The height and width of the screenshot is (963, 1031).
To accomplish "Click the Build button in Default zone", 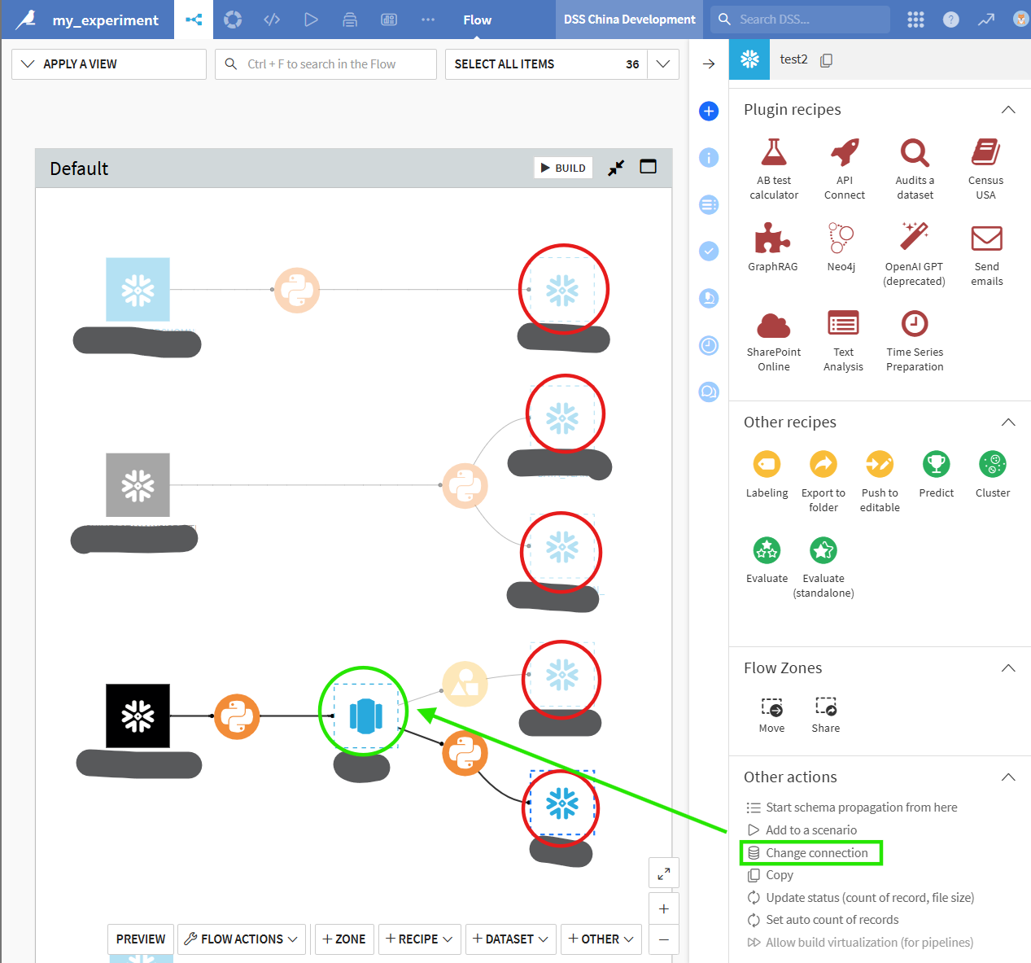I will (x=563, y=168).
